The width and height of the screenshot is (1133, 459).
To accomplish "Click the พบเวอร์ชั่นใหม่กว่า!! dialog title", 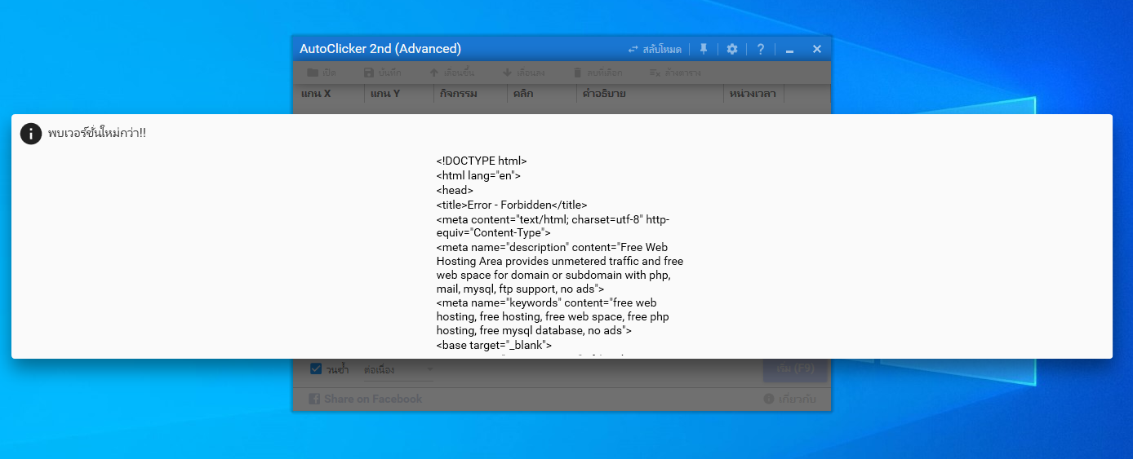I will (97, 134).
